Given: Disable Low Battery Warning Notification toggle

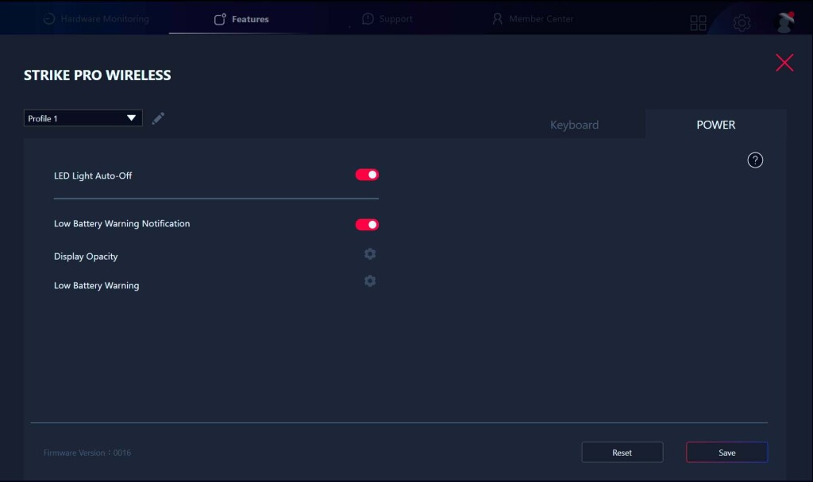Looking at the screenshot, I should [367, 225].
